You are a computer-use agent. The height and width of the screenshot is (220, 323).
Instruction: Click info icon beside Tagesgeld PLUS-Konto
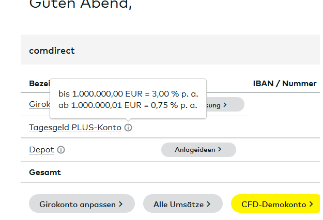[128, 128]
